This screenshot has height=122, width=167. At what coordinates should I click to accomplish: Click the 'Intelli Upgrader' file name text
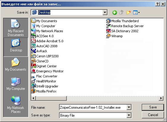click(47, 86)
